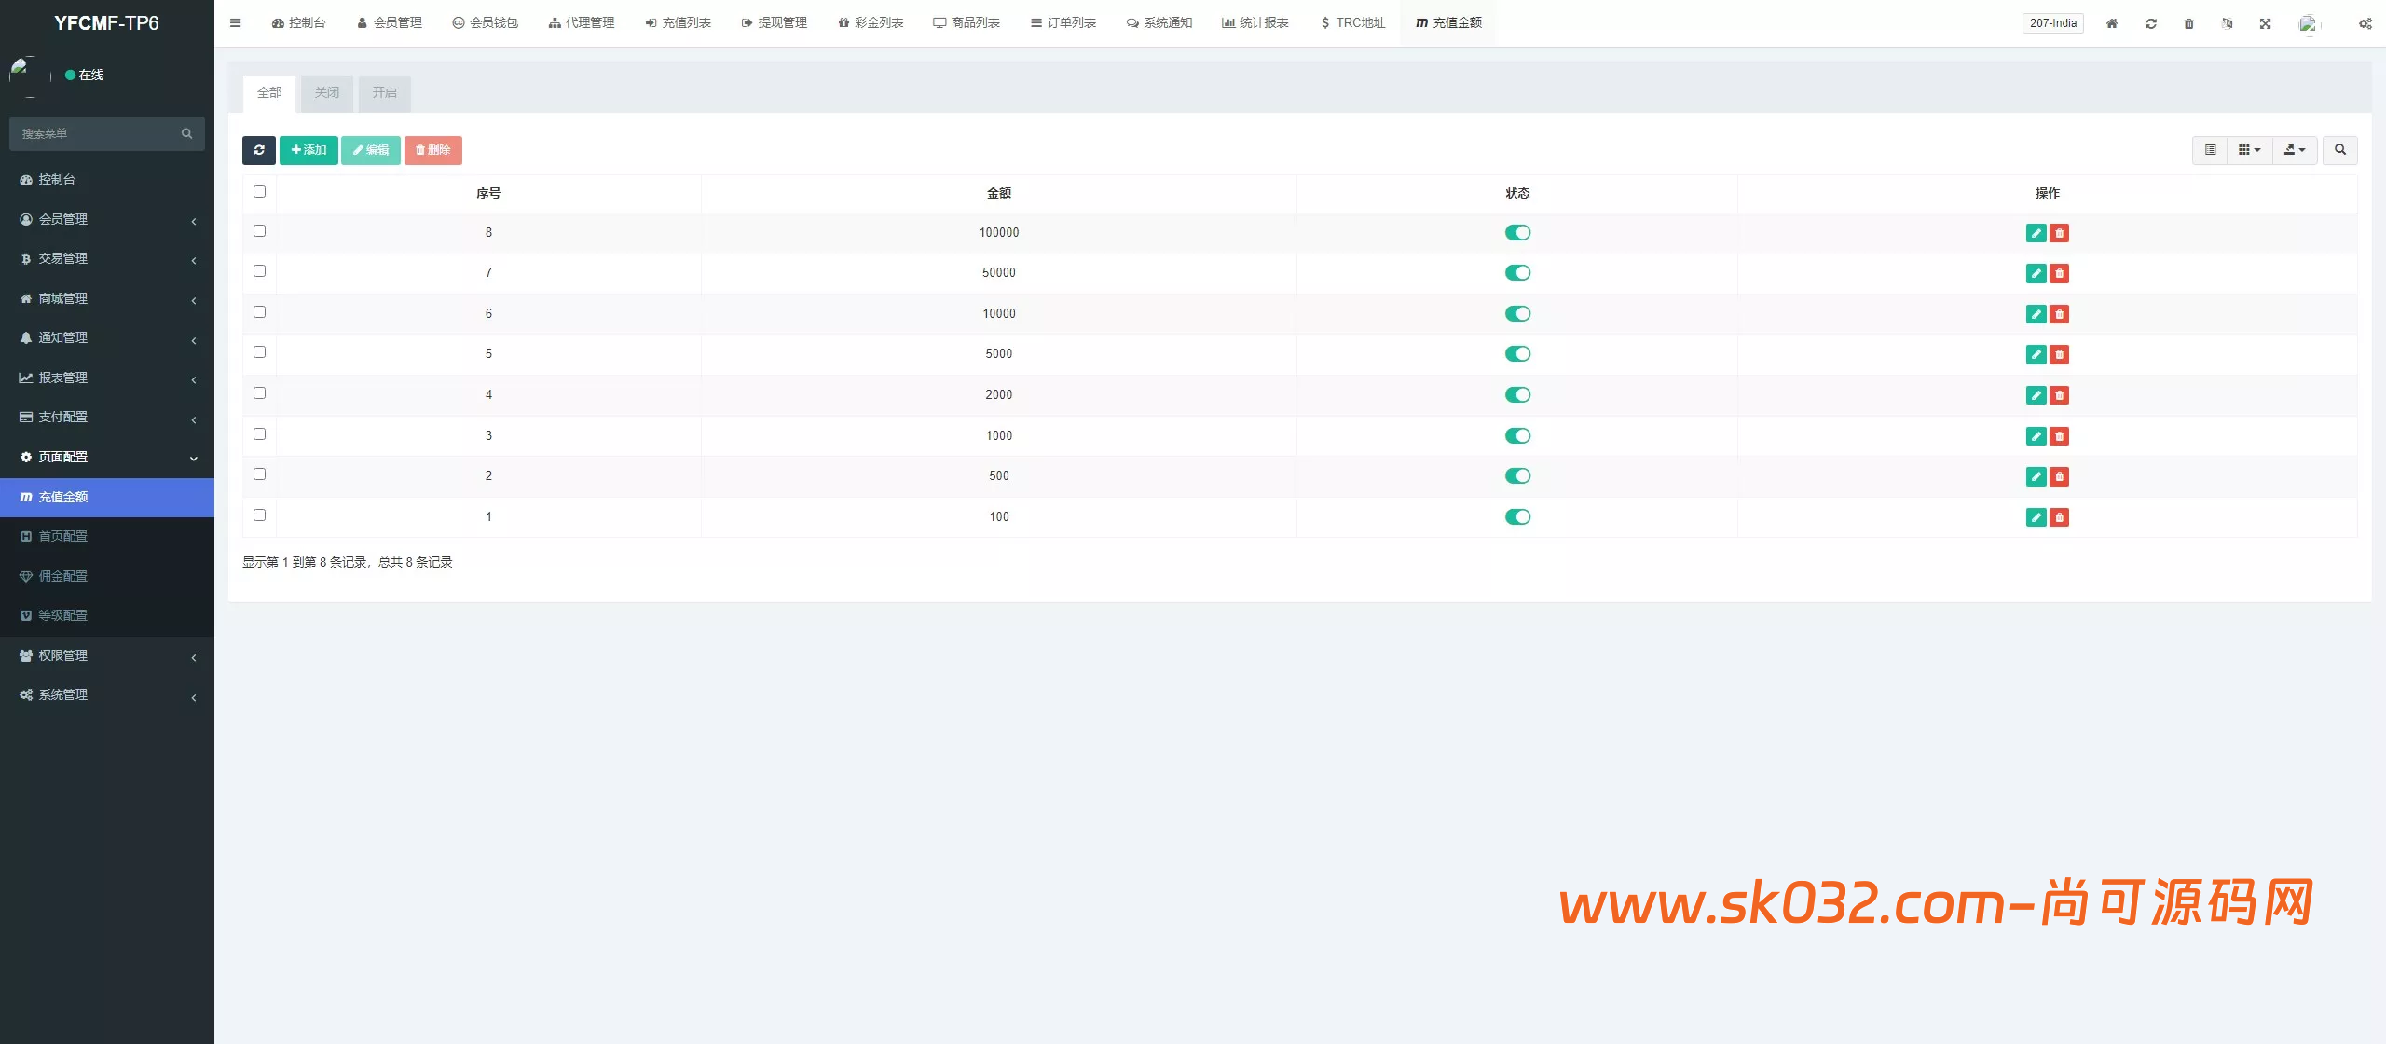
Task: Click the red delete icon for row 8
Action: coord(2060,233)
